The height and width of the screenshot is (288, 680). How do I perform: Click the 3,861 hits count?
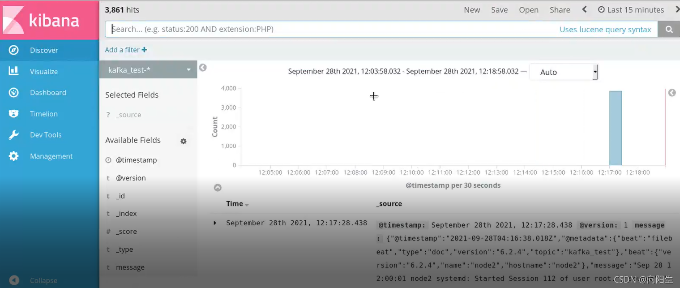[x=122, y=9]
